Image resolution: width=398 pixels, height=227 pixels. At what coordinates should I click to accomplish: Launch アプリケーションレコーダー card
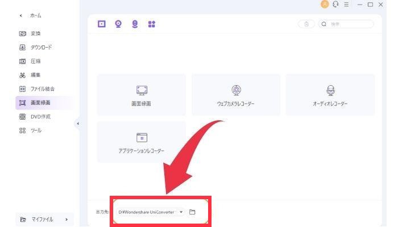[x=142, y=142]
